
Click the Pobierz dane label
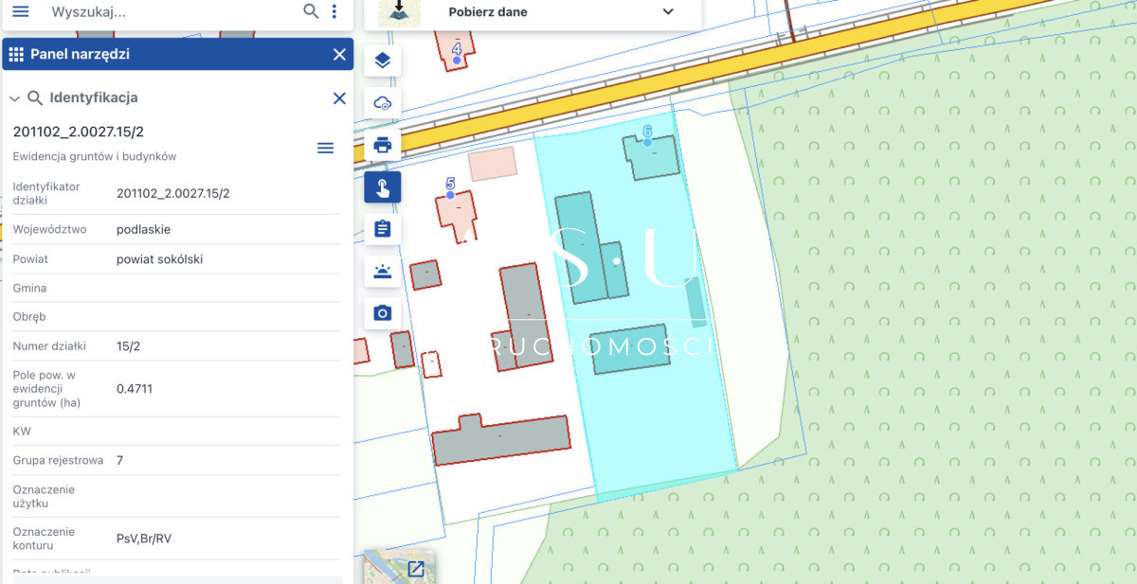488,12
